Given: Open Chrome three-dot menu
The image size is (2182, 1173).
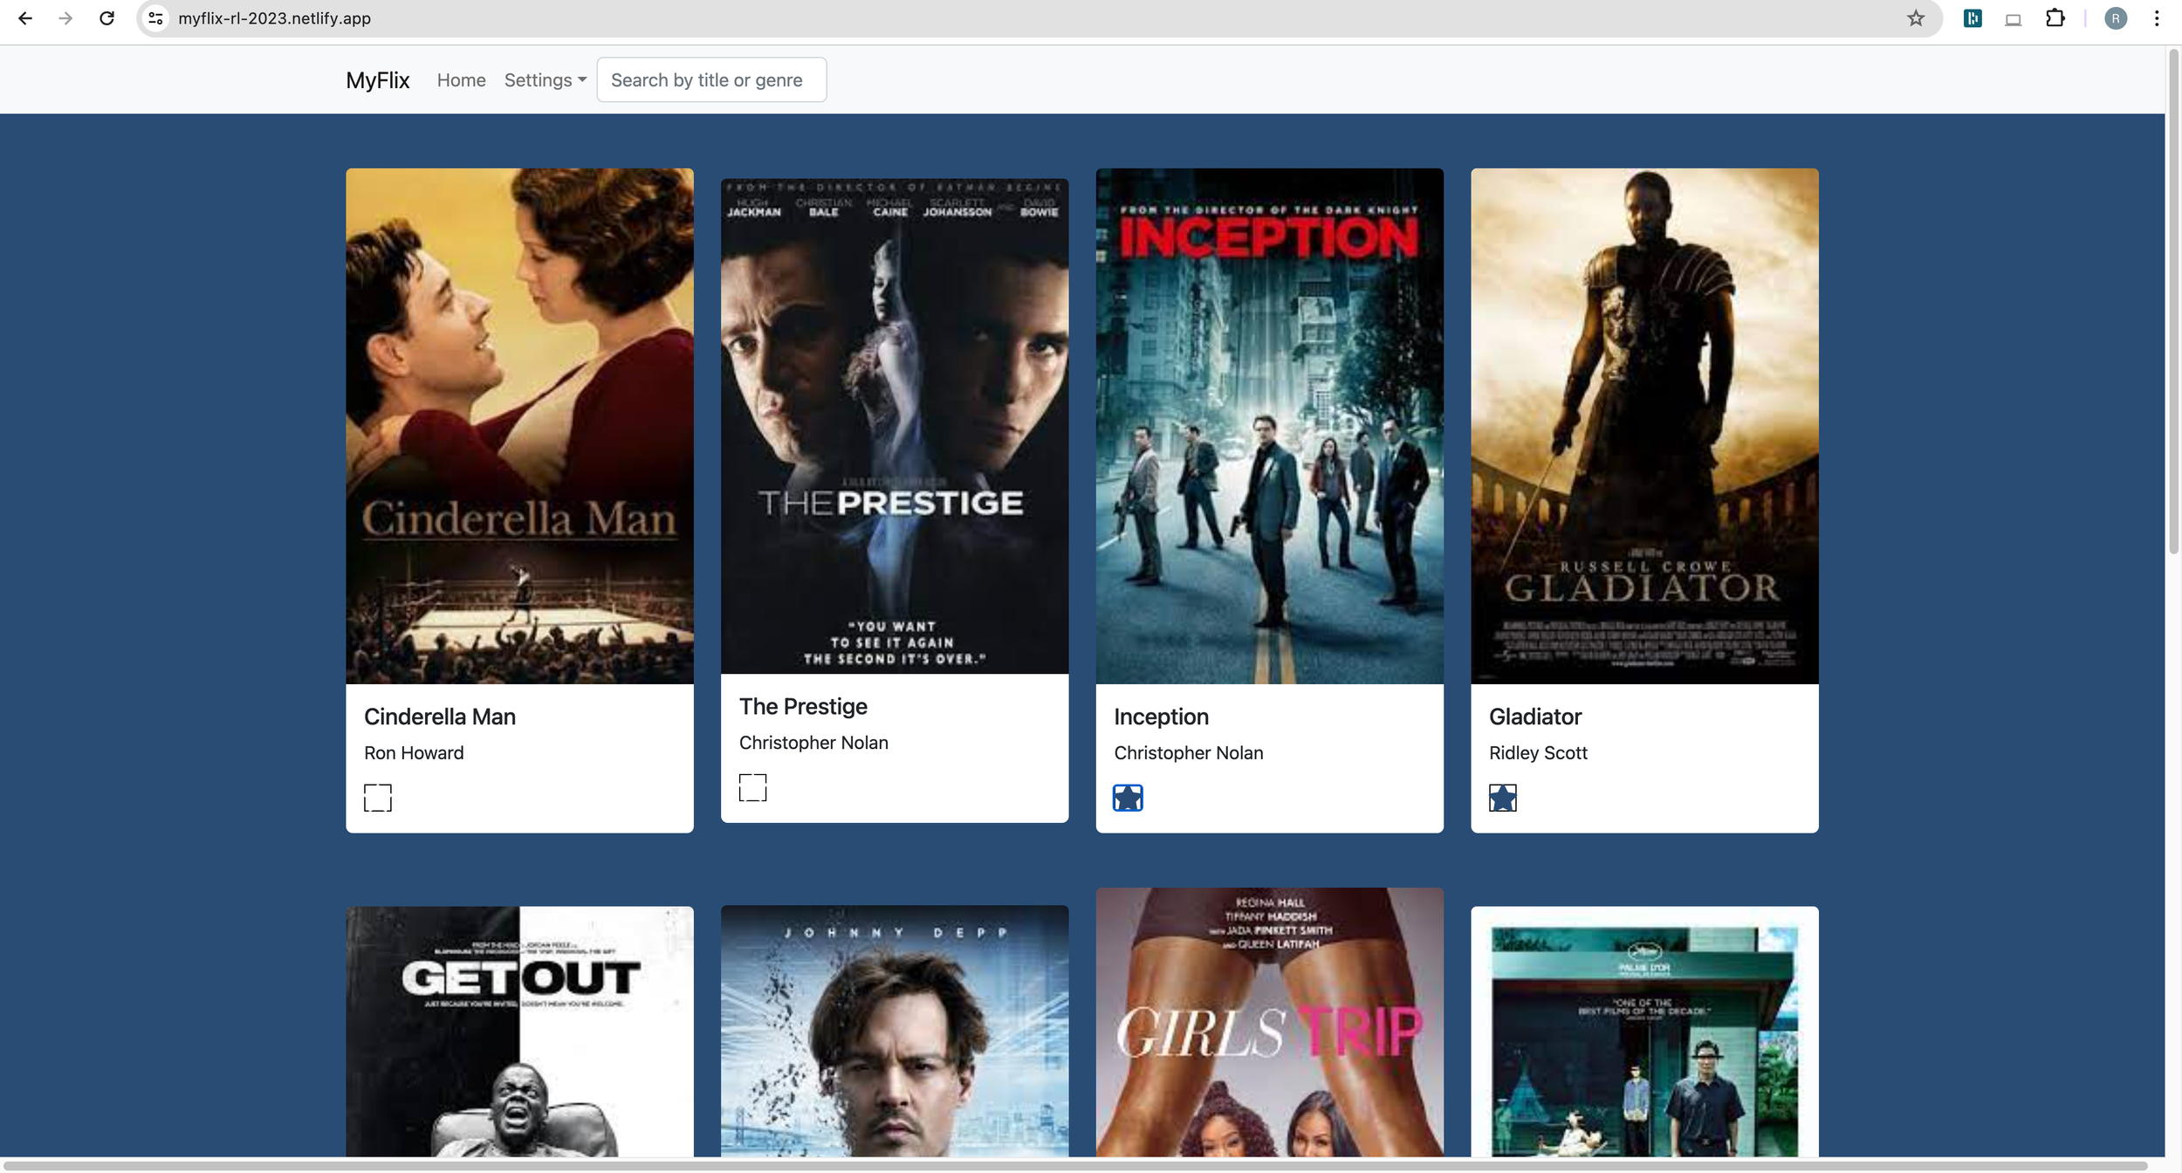Looking at the screenshot, I should point(2156,18).
